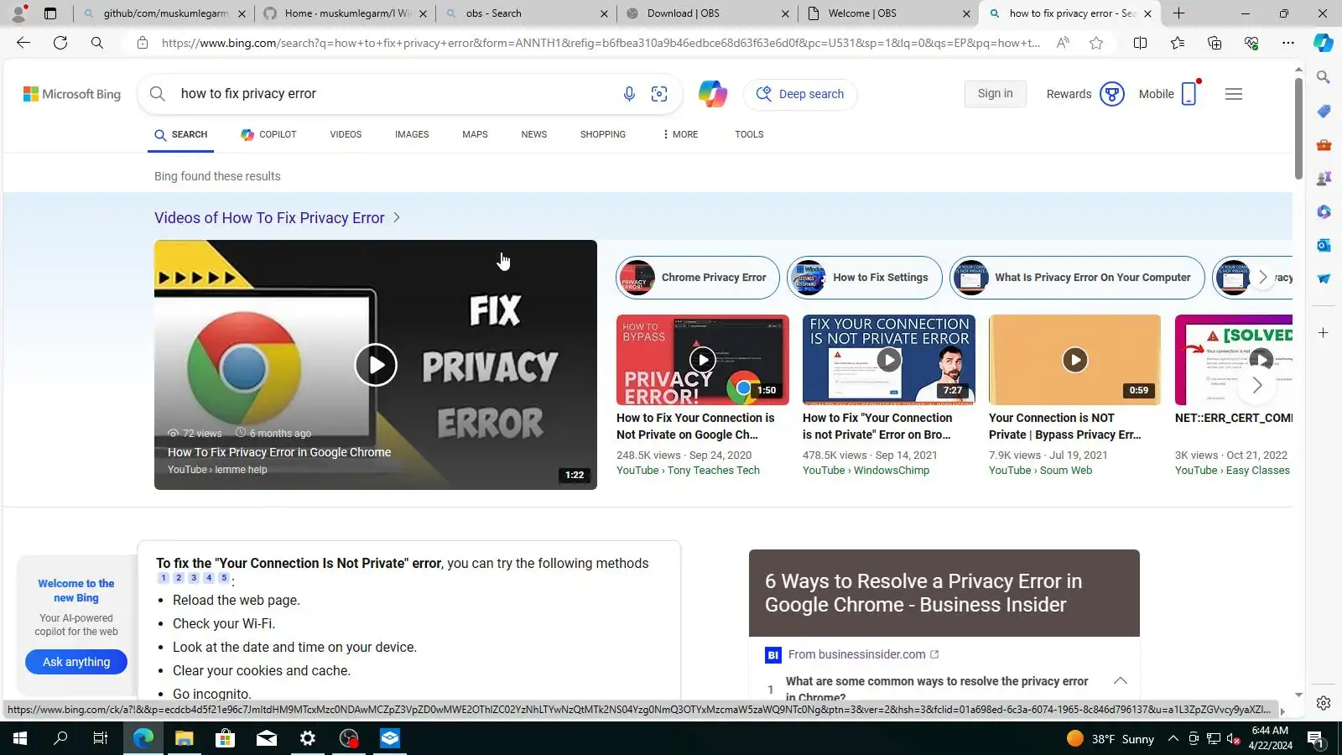Click the microphone voice search icon
The height and width of the screenshot is (755, 1342).
(629, 94)
